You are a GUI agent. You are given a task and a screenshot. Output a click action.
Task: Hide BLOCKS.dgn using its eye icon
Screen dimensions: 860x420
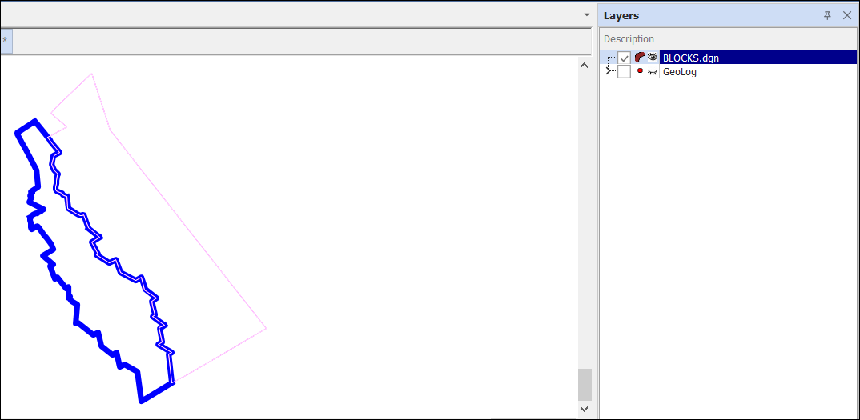point(653,58)
